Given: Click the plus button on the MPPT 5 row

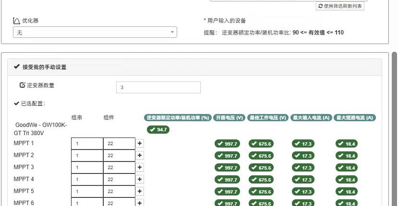Looking at the screenshot, I should pyautogui.click(x=140, y=191).
